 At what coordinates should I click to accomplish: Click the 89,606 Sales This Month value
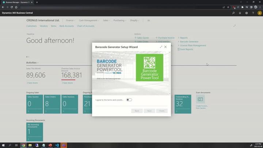pos(36,75)
